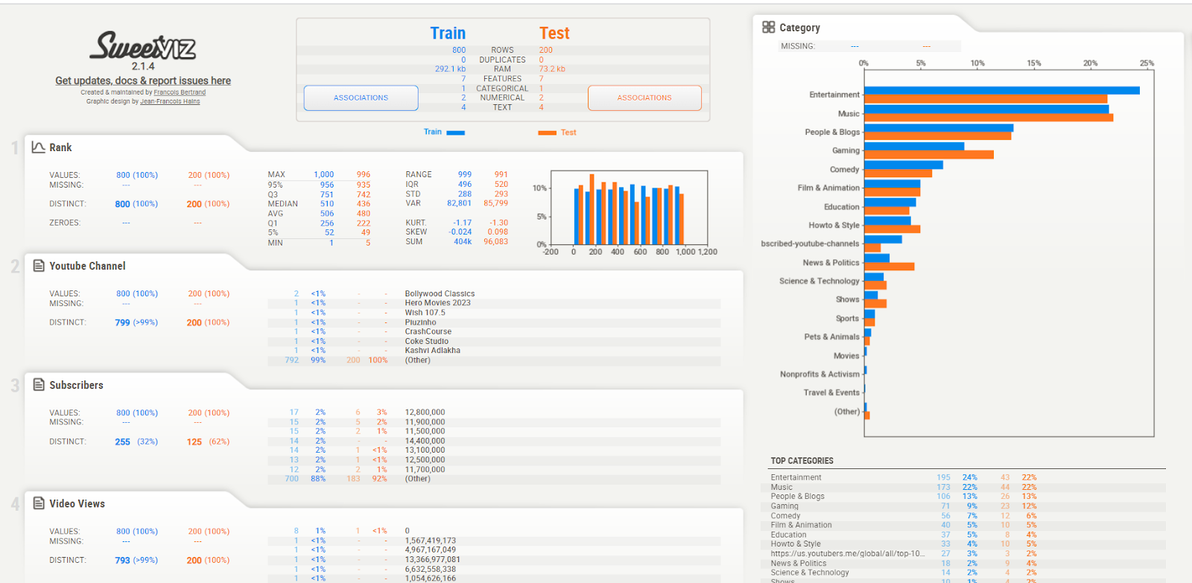Click the MEDIAN label in Rank stats
Viewport: 1192px width, 583px height.
283,203
